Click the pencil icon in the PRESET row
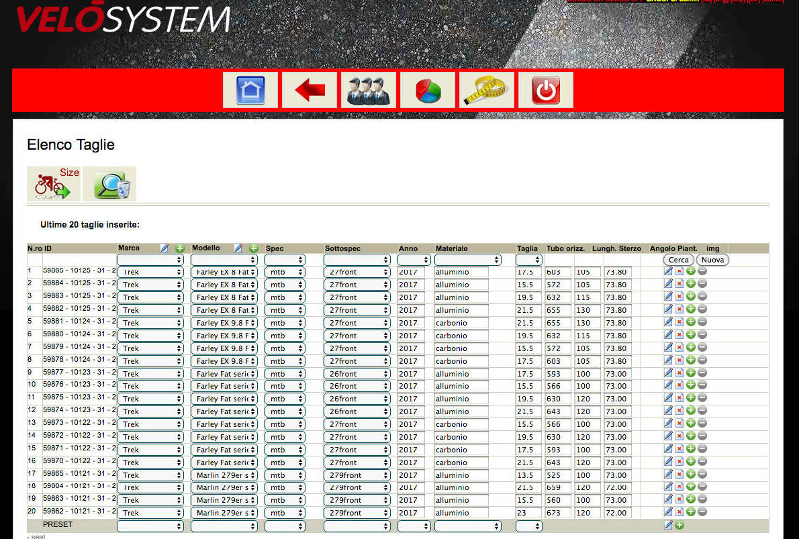This screenshot has height=539, width=799. pyautogui.click(x=668, y=525)
